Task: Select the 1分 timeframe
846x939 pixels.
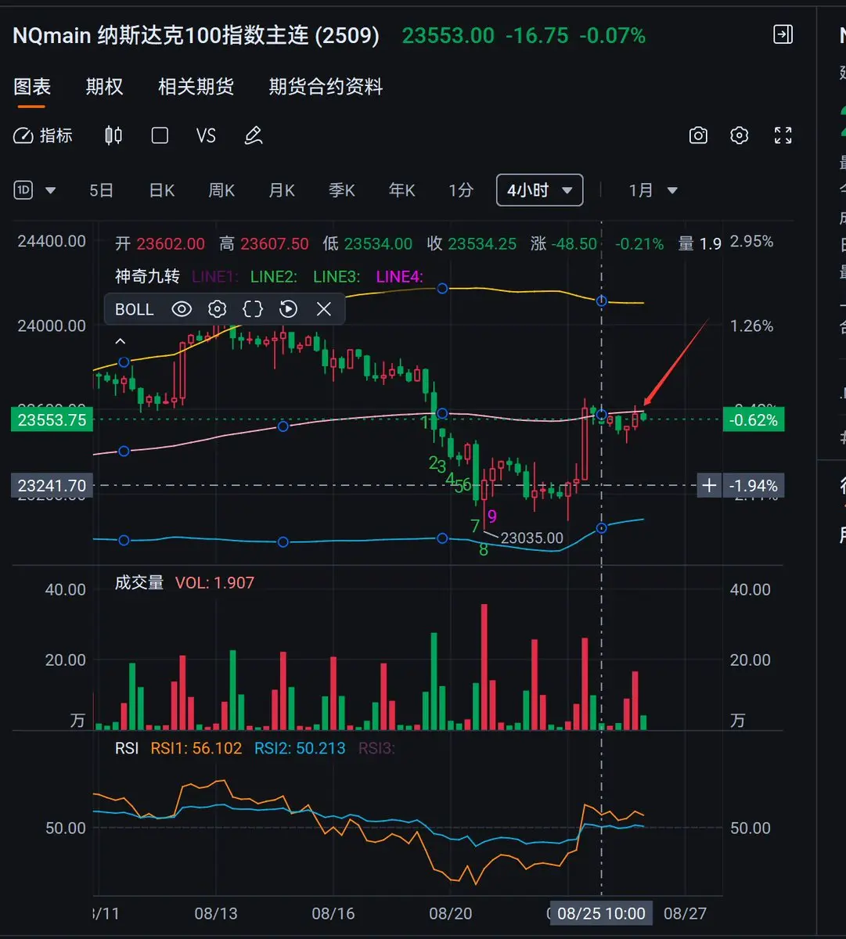Action: click(461, 190)
